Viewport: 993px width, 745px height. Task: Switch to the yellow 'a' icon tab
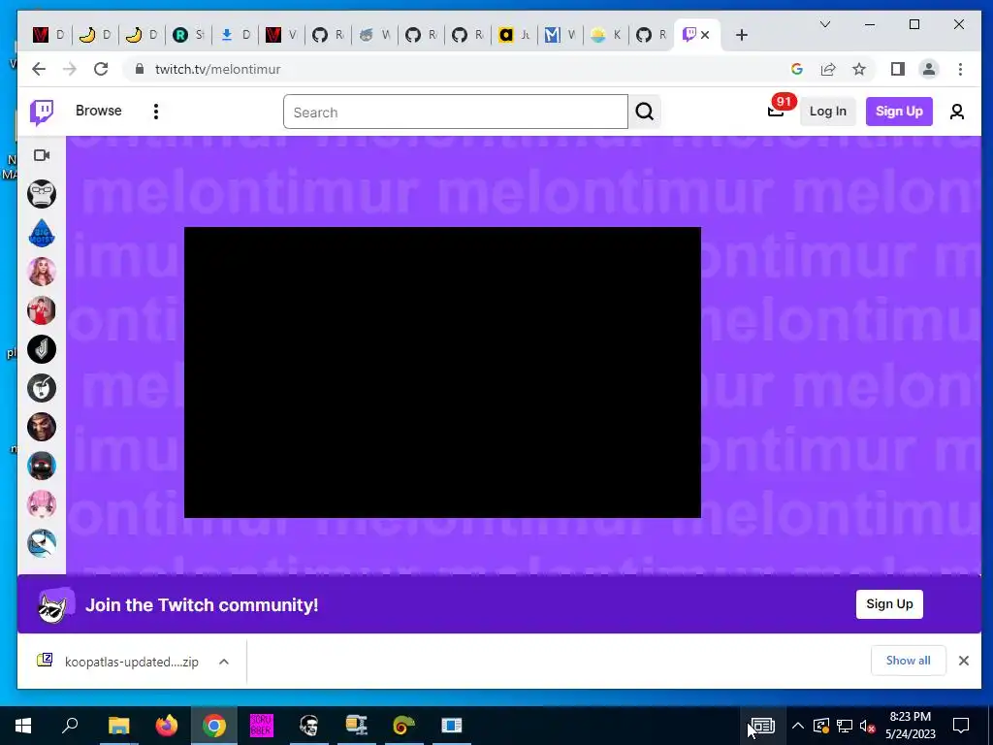514,35
